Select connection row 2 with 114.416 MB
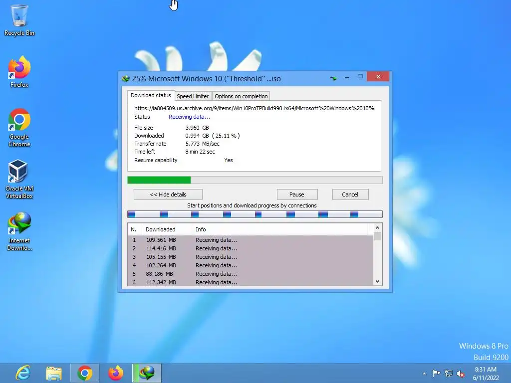Image resolution: width=511 pixels, height=383 pixels. 251,248
